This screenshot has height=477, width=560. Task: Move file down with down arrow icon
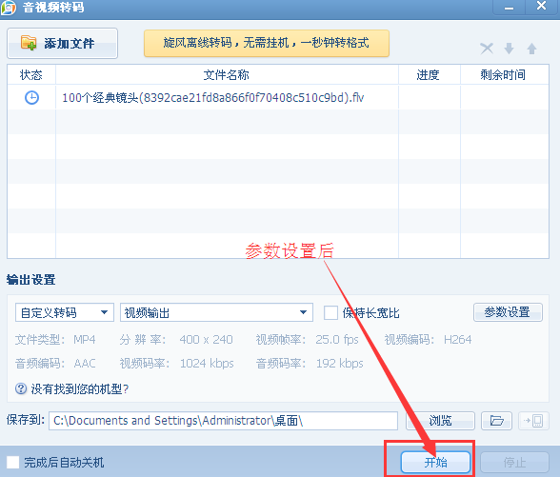pos(509,49)
